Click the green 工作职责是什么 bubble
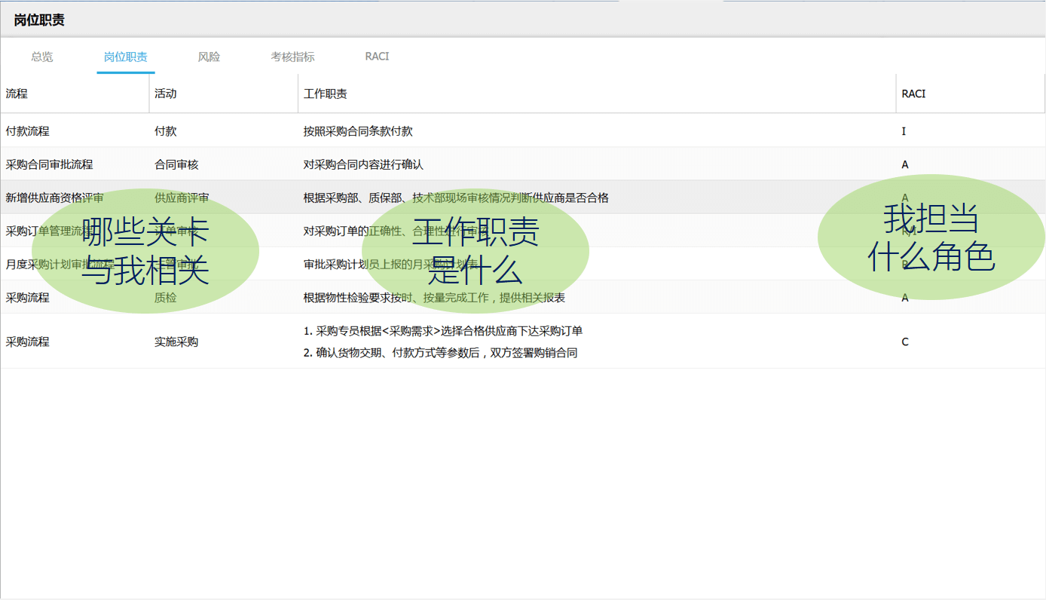Viewport: 1046px width, 600px height. (475, 251)
